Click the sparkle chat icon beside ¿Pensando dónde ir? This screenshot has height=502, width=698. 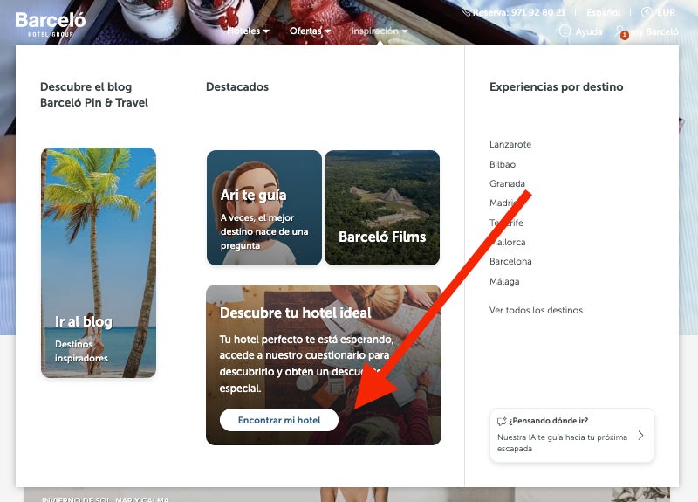tap(502, 421)
